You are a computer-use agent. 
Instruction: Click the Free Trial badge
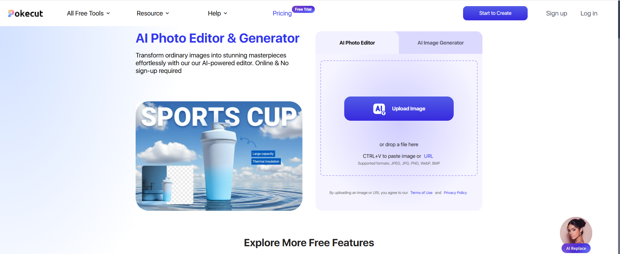(x=303, y=9)
